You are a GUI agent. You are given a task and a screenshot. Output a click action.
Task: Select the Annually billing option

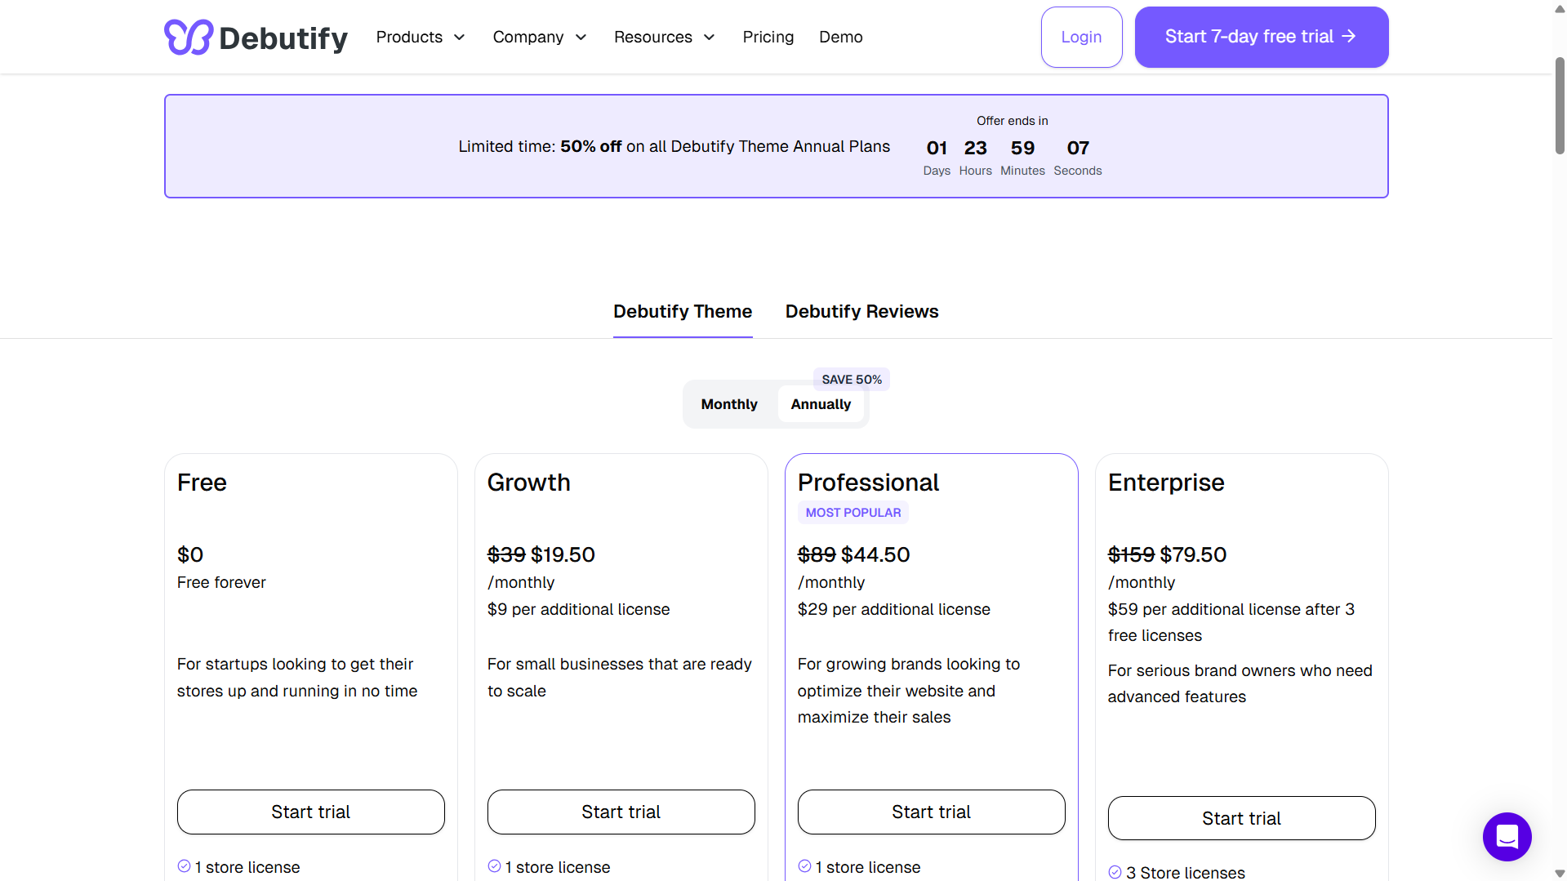(x=821, y=403)
